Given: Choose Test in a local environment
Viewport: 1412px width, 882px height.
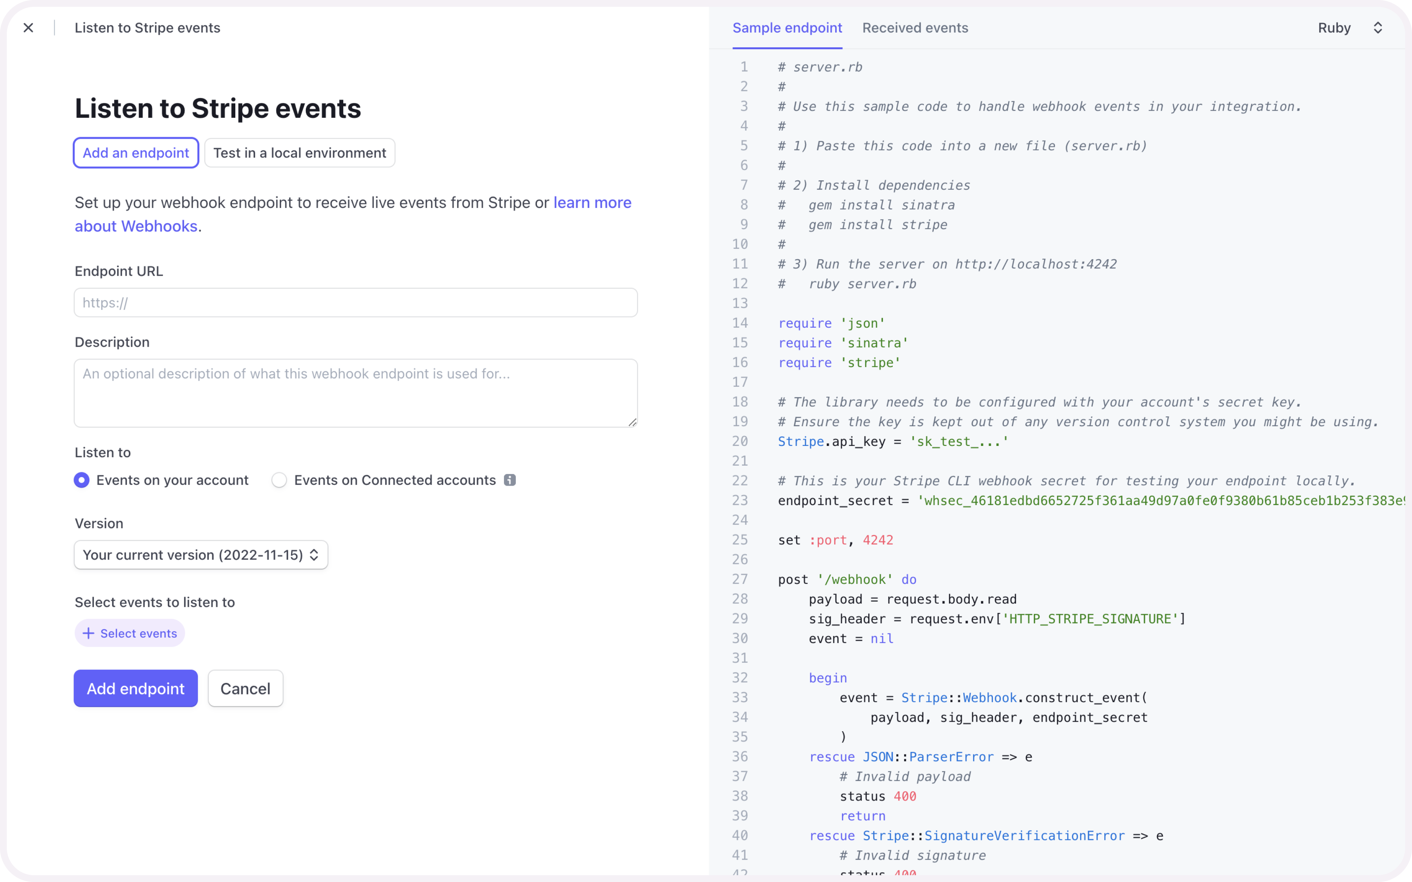Looking at the screenshot, I should point(299,153).
